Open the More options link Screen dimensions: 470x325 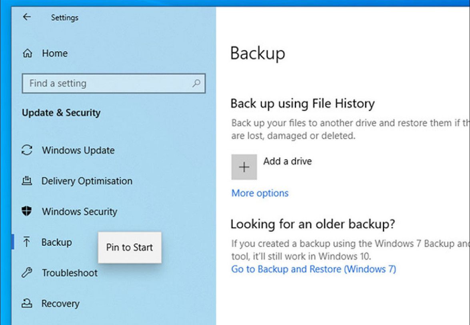[x=260, y=193]
